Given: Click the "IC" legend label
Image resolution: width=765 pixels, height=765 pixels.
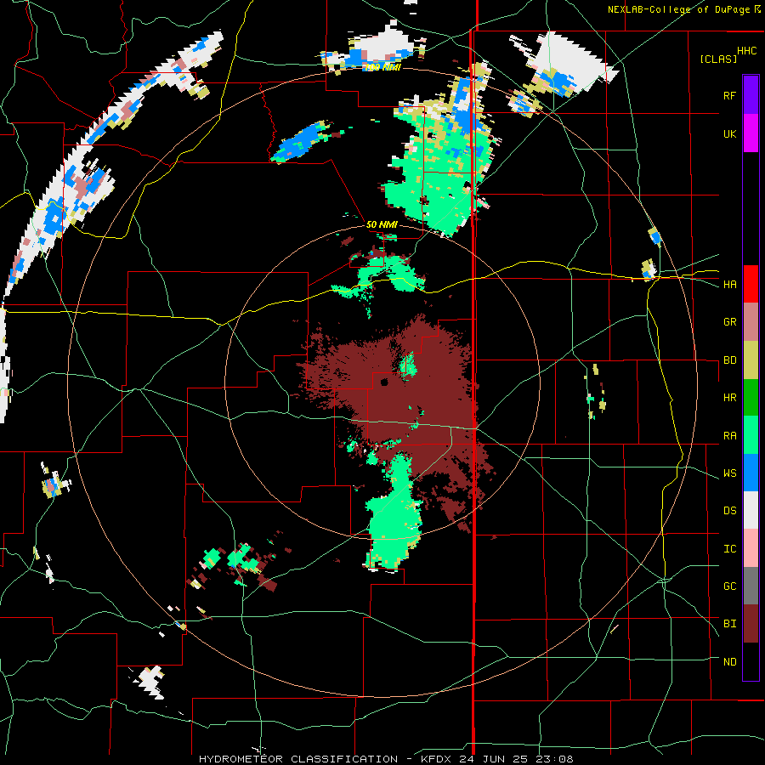Looking at the screenshot, I should tap(729, 549).
